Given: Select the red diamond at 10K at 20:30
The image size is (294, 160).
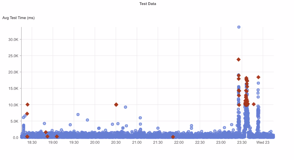Looking at the screenshot, I should [x=116, y=105].
